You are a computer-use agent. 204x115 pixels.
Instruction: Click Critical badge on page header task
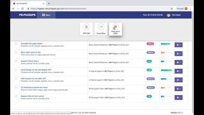[x=150, y=44]
